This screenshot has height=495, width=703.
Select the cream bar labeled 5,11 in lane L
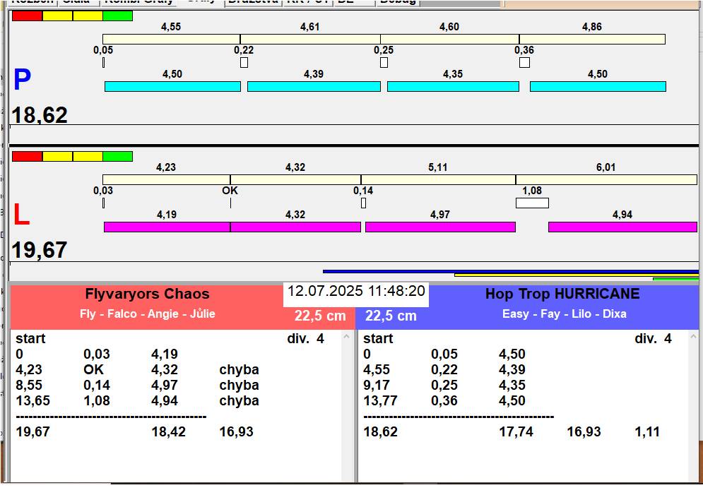[x=438, y=179]
